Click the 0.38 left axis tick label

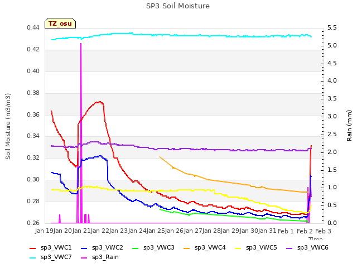pyautogui.click(x=33, y=93)
